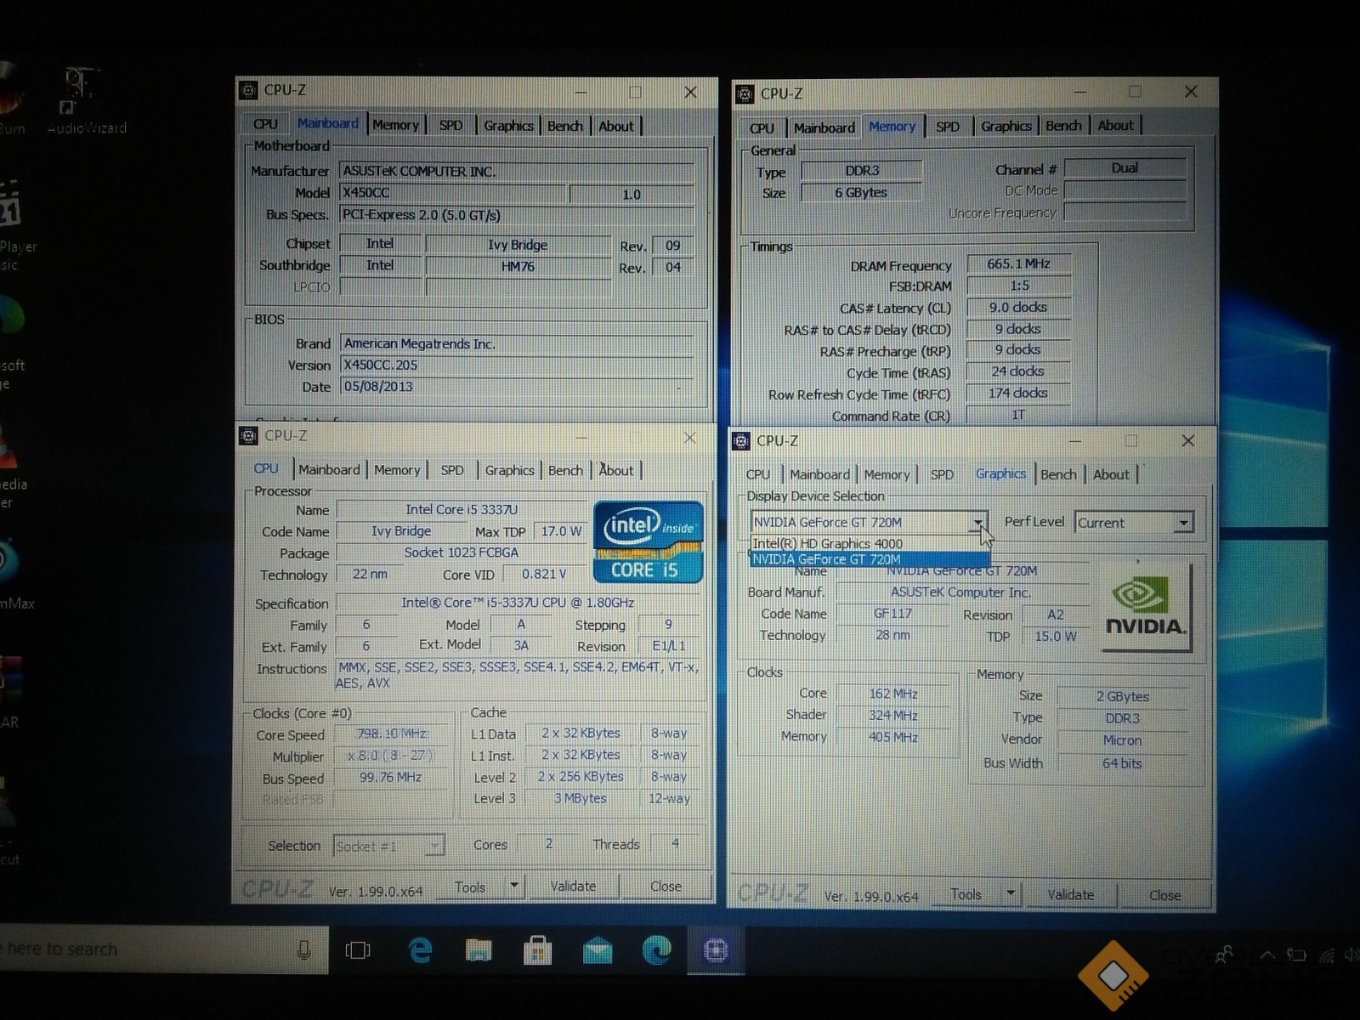Image resolution: width=1360 pixels, height=1020 pixels.
Task: Click the GPU Core clock 162 MHz value
Action: [x=892, y=694]
